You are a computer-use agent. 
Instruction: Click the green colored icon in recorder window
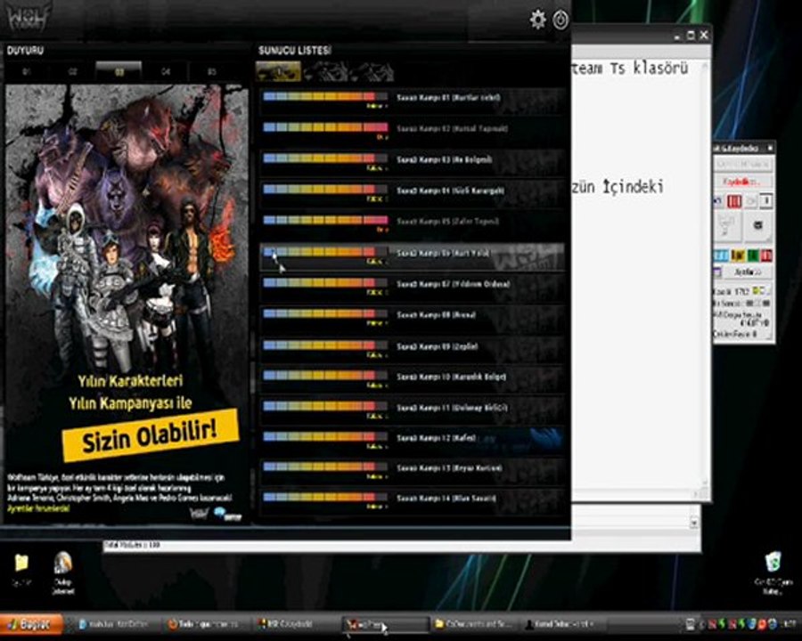[753, 256]
